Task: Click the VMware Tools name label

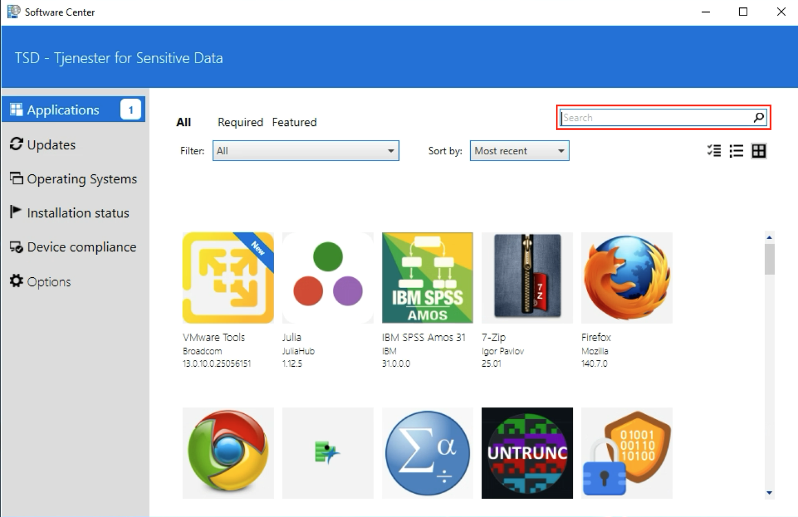Action: [x=214, y=337]
